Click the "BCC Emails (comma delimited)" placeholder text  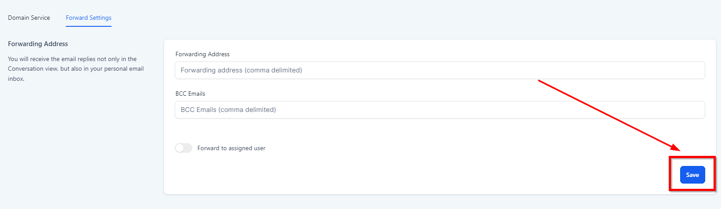pyautogui.click(x=228, y=110)
